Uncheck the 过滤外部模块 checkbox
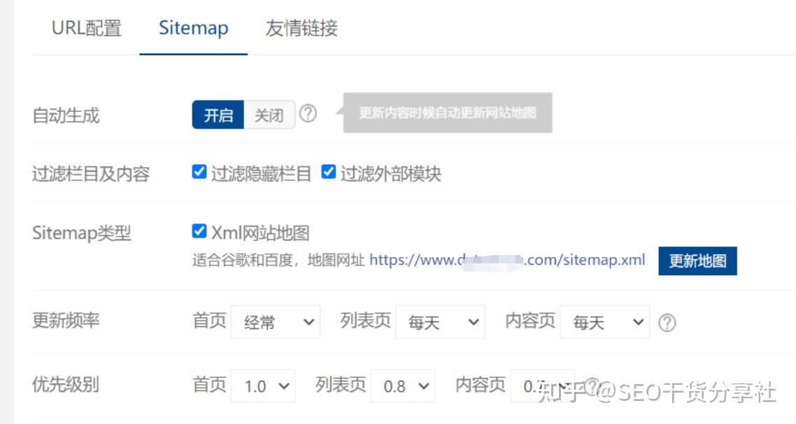This screenshot has width=796, height=424. tap(328, 171)
